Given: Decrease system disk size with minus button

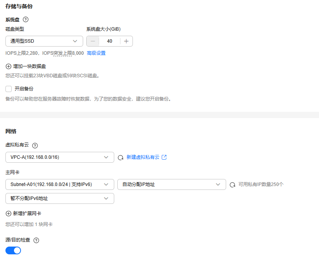Looking at the screenshot, I should (93, 41).
